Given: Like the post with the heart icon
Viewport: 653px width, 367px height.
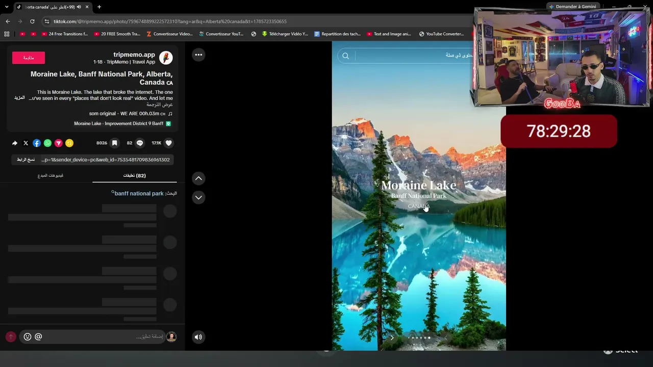Looking at the screenshot, I should pyautogui.click(x=169, y=143).
